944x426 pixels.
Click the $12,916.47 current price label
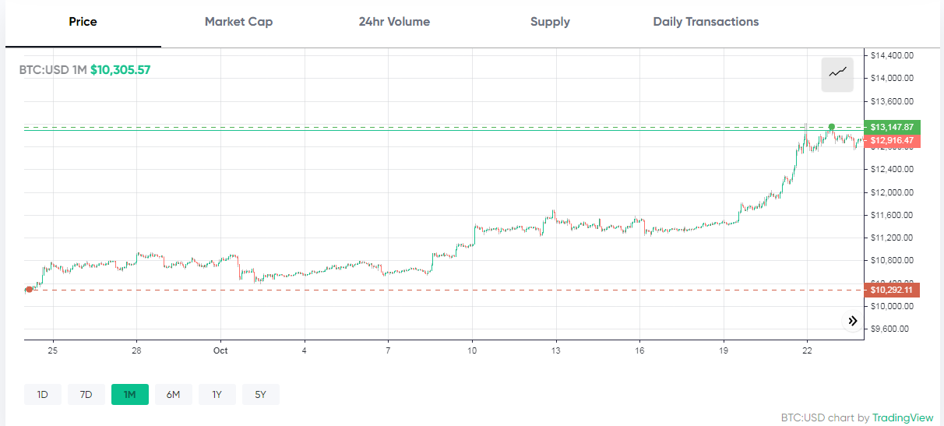click(893, 141)
